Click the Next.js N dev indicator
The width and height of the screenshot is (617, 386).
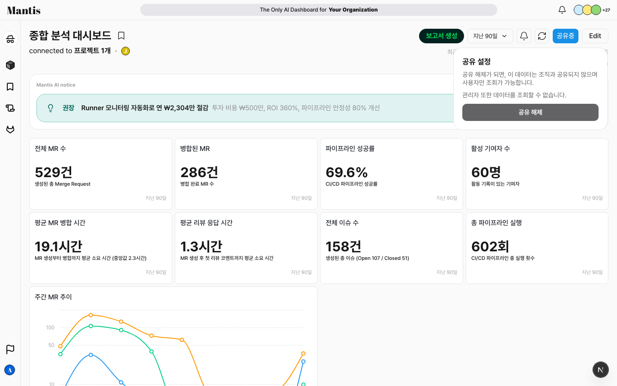601,370
